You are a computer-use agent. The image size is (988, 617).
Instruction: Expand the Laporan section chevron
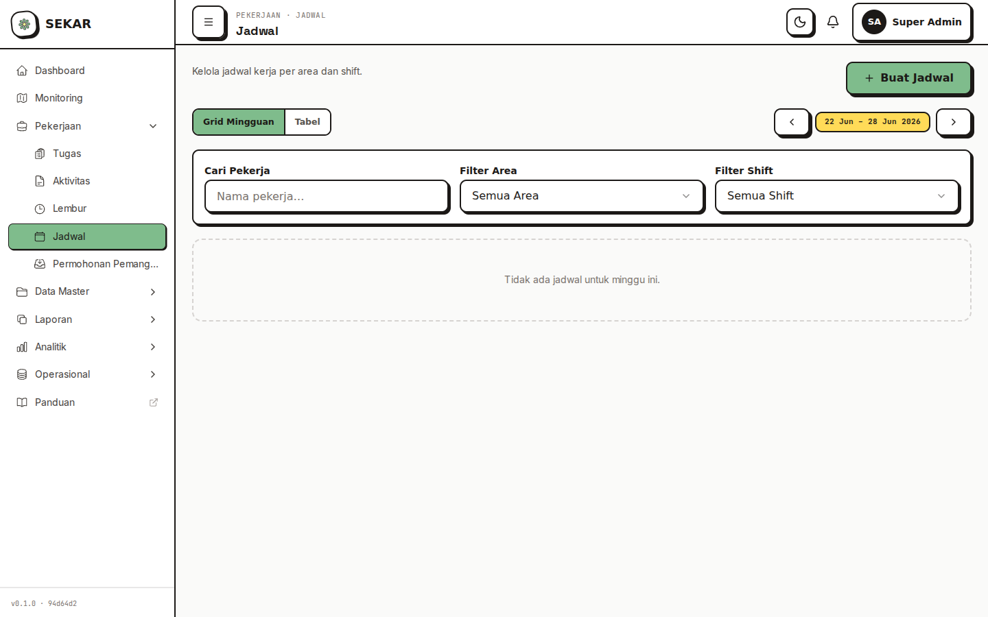(153, 319)
